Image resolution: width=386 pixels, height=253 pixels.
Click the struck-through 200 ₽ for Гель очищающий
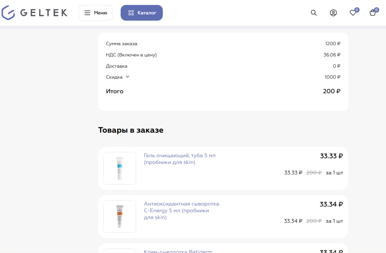[x=314, y=173]
